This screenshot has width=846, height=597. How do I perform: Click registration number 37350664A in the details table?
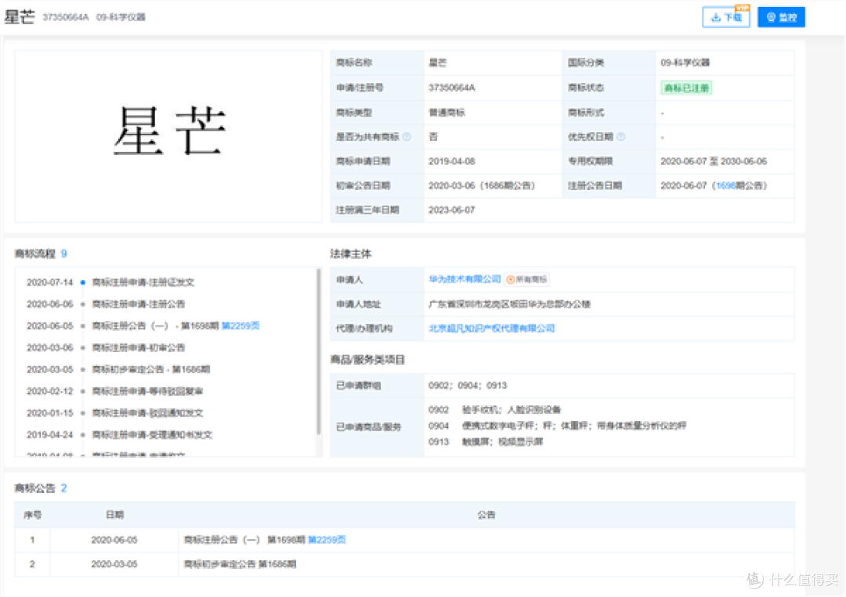coord(452,88)
